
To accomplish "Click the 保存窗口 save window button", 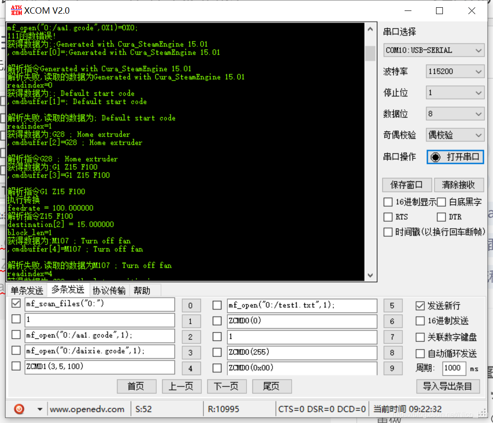I will [407, 185].
